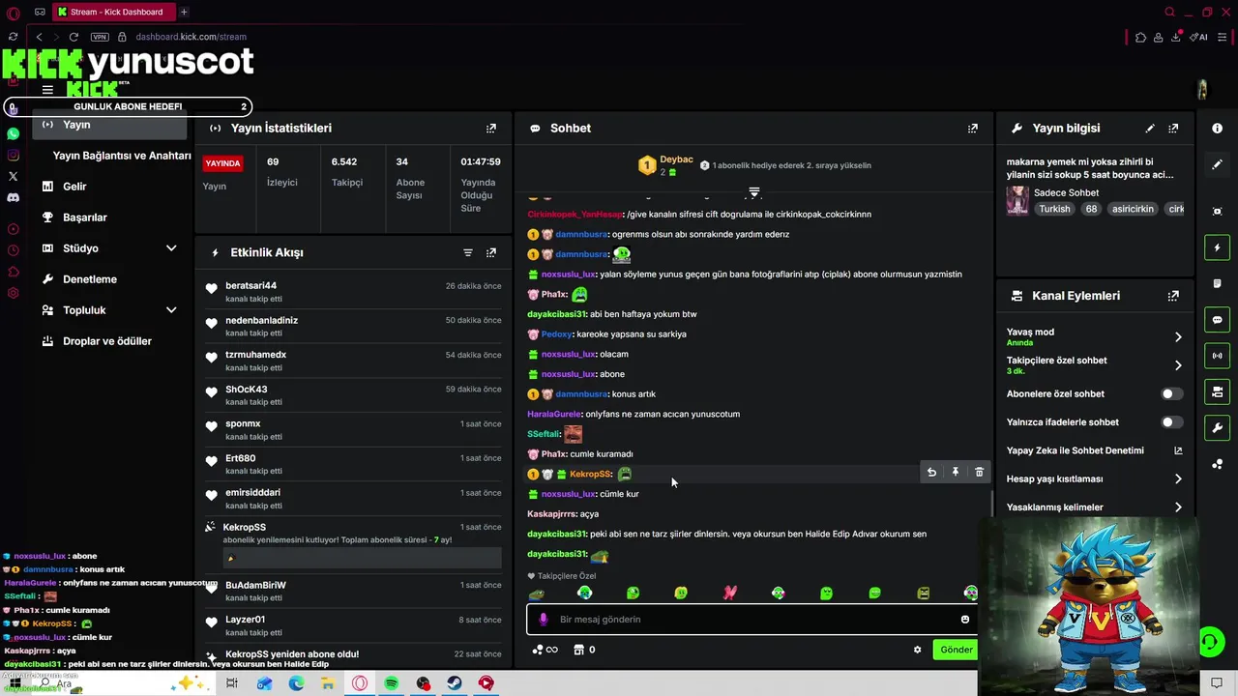
Task: Click the note page icon in right sidebar
Action: (x=1217, y=283)
